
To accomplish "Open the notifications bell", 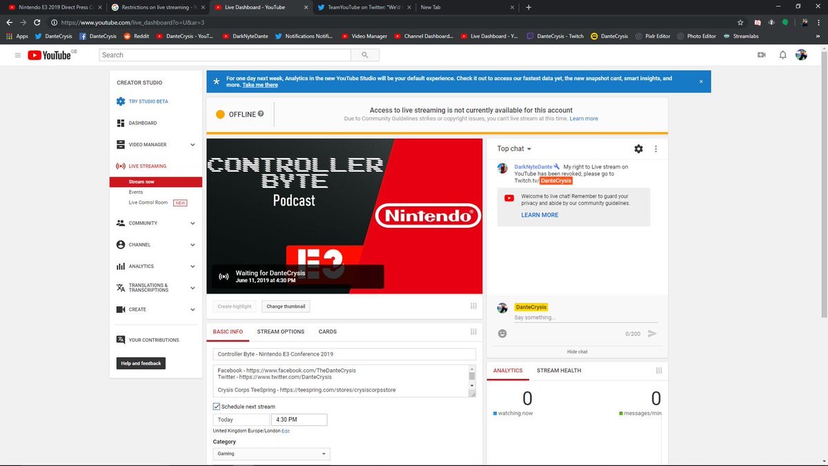I will (782, 55).
